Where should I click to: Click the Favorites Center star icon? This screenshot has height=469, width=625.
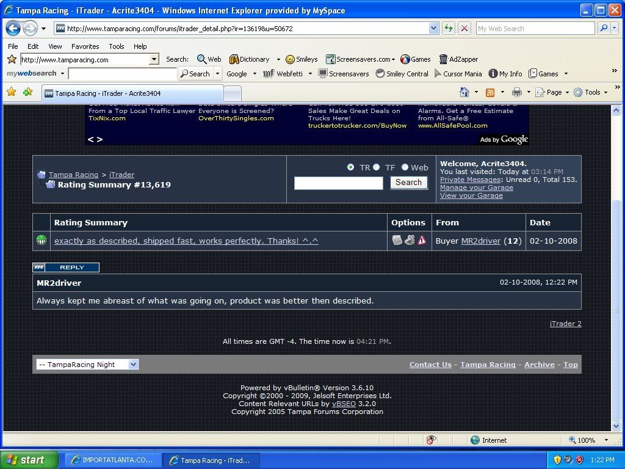point(11,92)
